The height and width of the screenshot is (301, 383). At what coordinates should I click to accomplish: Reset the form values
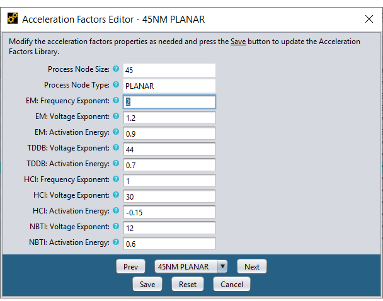click(188, 284)
